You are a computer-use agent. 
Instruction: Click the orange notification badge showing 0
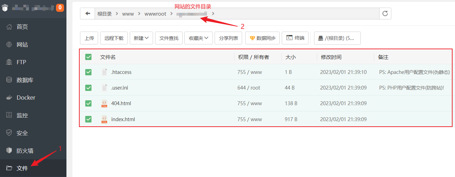[60, 7]
